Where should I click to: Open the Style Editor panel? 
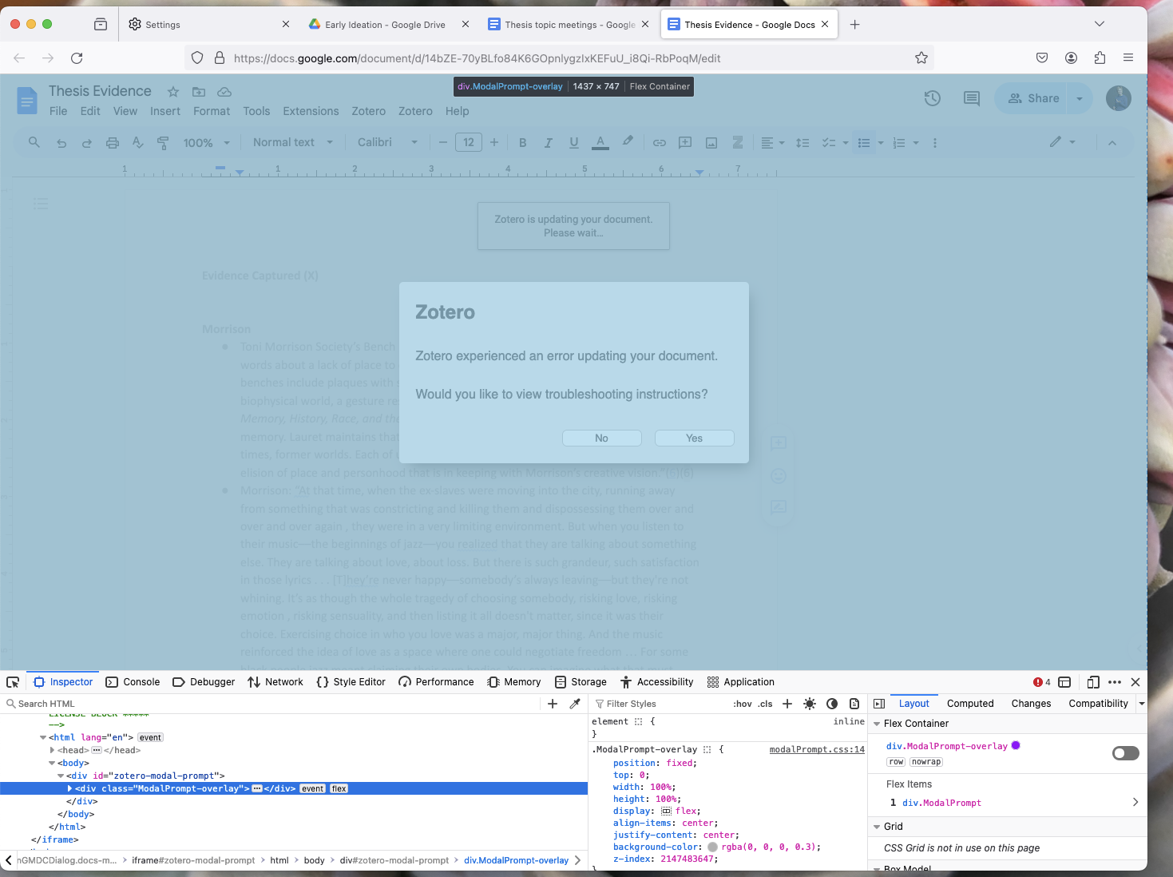click(351, 682)
